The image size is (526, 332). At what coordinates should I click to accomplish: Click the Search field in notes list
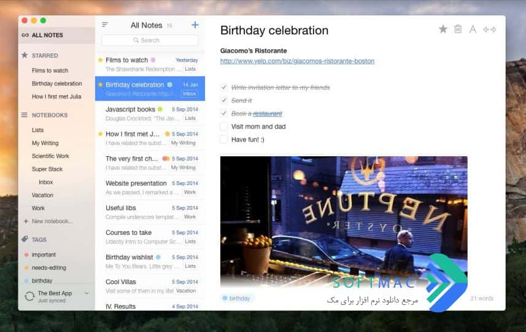click(x=150, y=41)
